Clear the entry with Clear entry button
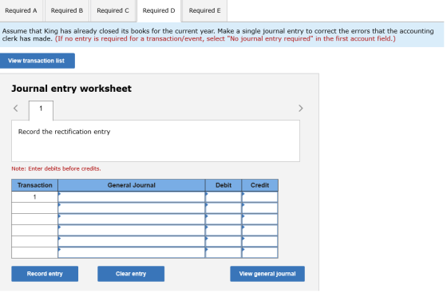The width and height of the screenshot is (447, 293). pos(131,274)
